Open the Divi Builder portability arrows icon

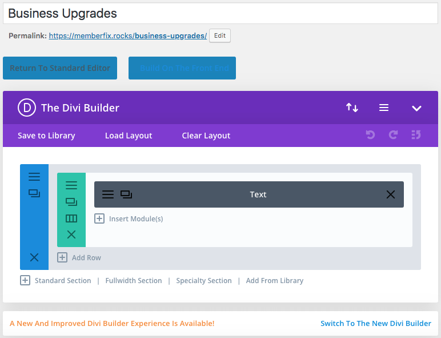pyautogui.click(x=352, y=108)
